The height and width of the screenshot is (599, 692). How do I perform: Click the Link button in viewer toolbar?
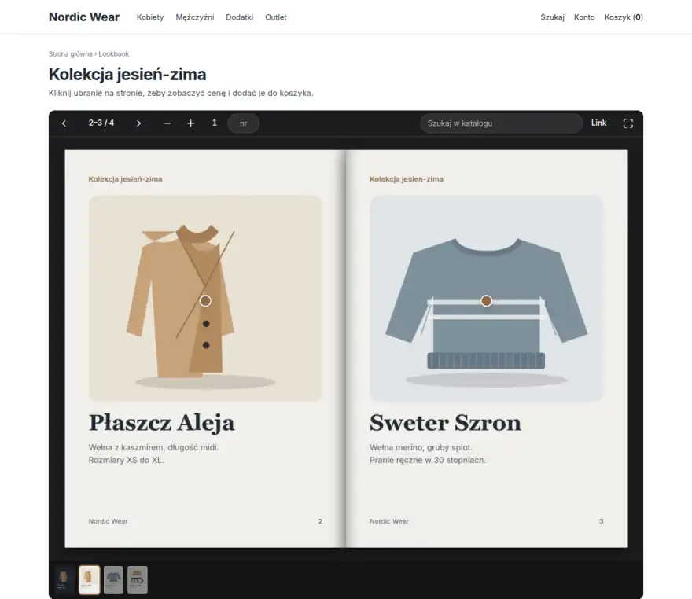click(x=599, y=123)
